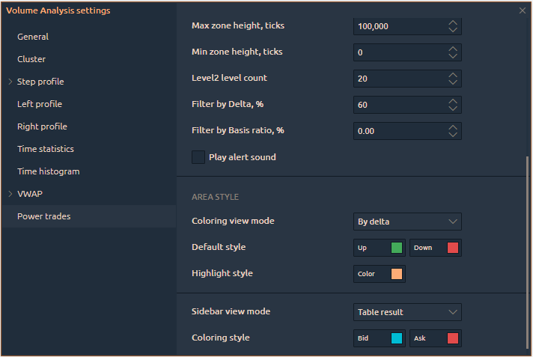The width and height of the screenshot is (533, 357).
Task: Select Cluster in the settings sidebar
Action: (x=31, y=59)
